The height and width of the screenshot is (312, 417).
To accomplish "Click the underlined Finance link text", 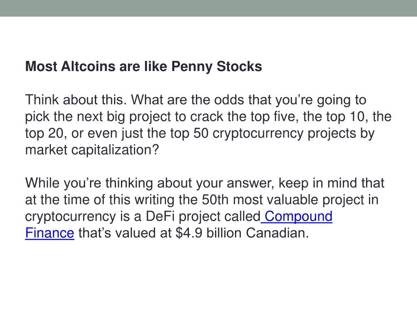I will coord(50,233).
